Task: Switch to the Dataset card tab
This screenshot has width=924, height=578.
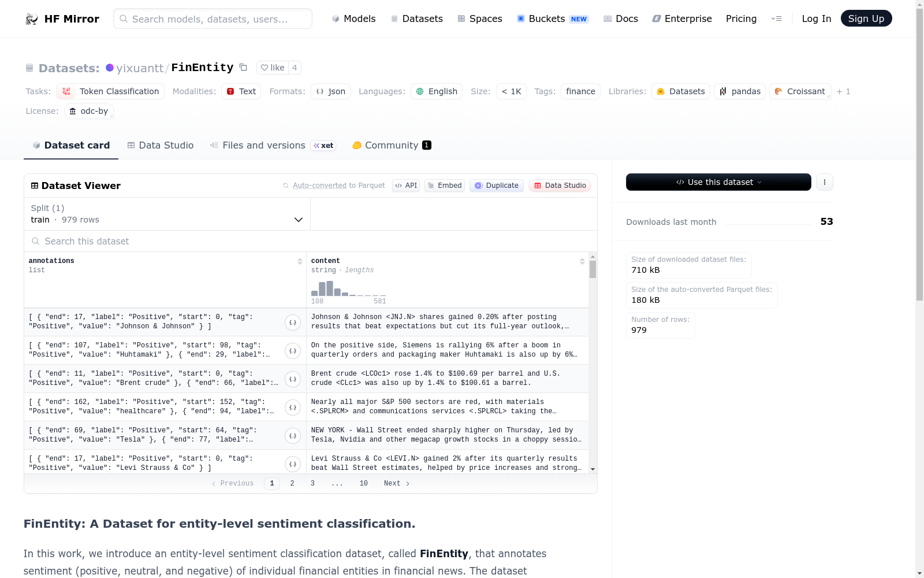Action: tap(71, 146)
